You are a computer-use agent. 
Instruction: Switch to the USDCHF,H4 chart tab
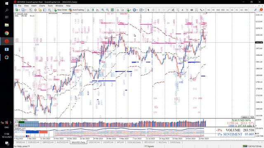pos(94,142)
